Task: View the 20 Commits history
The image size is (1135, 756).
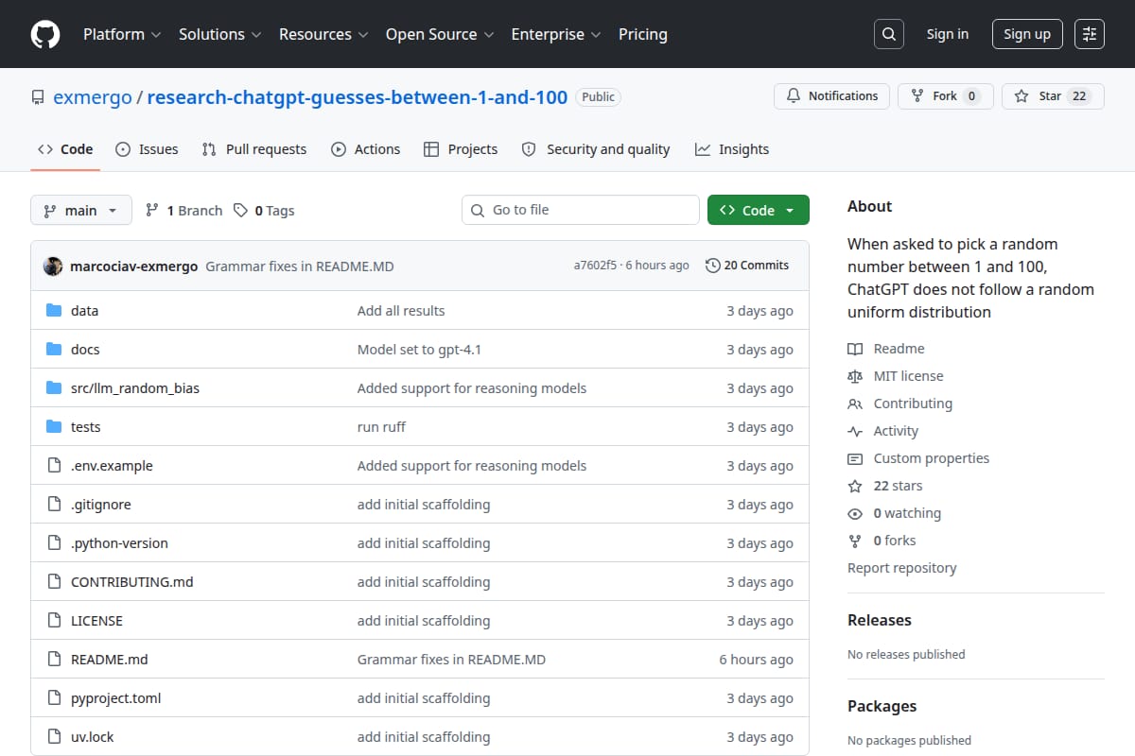Action: [747, 266]
